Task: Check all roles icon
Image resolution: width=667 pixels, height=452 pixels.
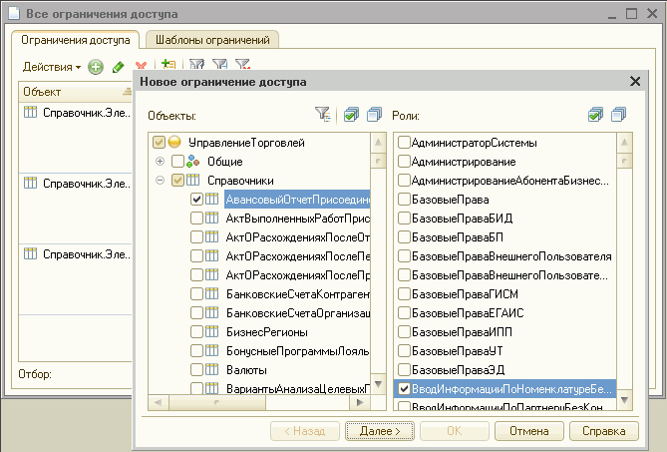Action: (595, 115)
